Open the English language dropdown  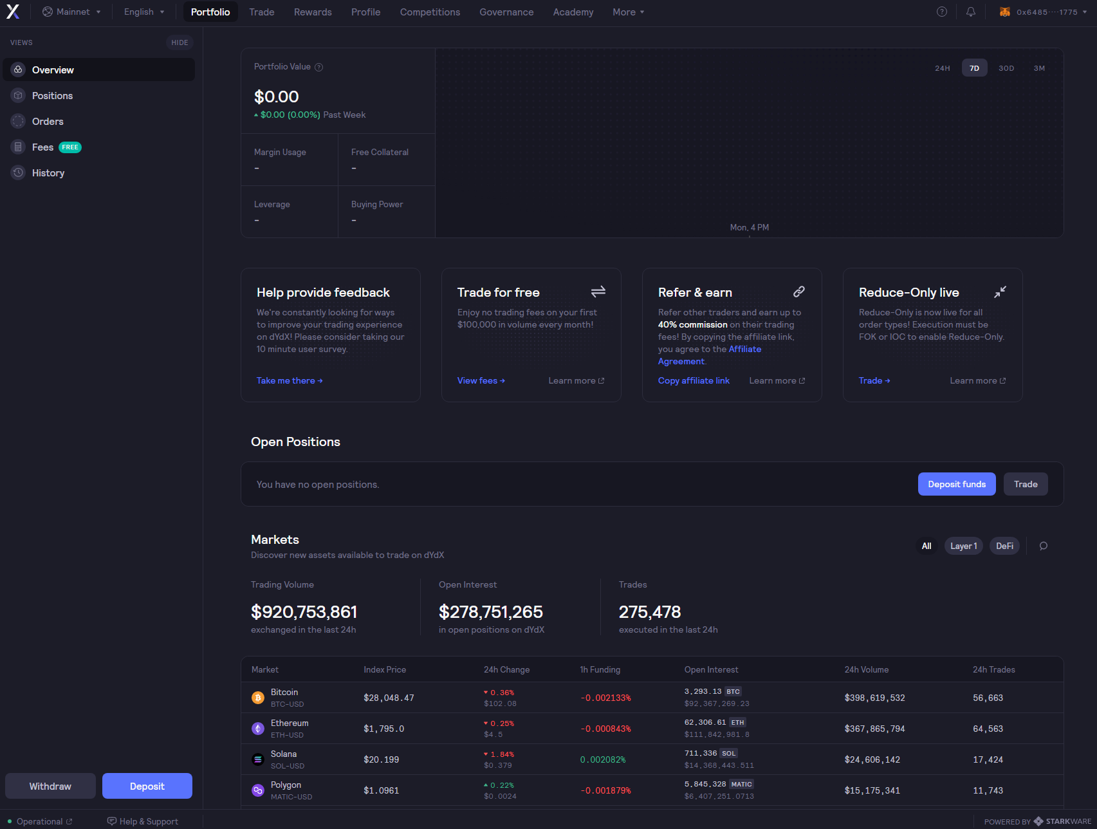click(143, 11)
